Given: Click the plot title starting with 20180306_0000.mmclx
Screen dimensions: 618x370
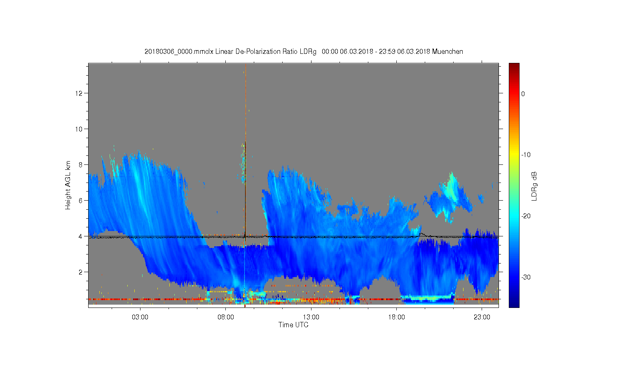Looking at the screenshot, I should [304, 52].
